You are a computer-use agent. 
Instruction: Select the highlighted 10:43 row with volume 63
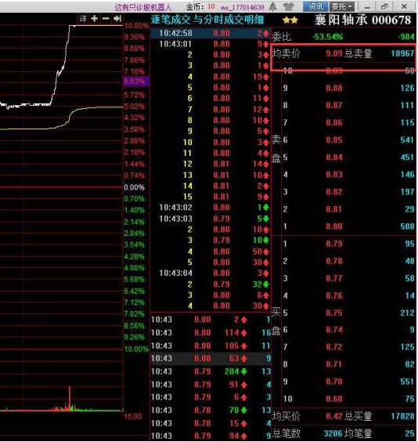pos(211,358)
